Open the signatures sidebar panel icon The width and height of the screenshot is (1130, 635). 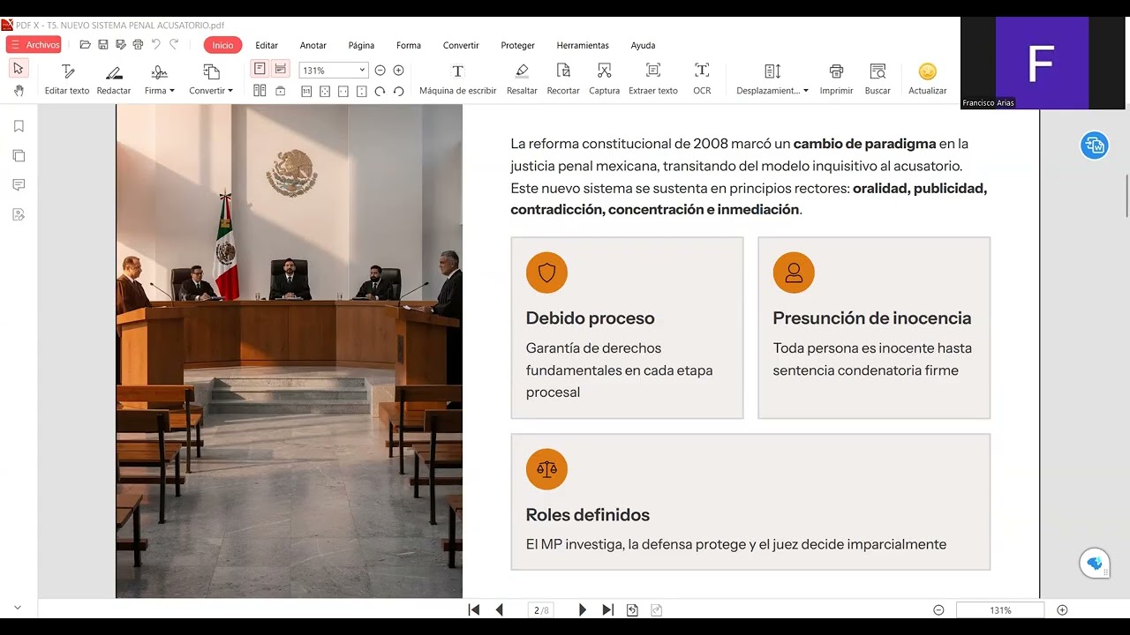pos(19,214)
